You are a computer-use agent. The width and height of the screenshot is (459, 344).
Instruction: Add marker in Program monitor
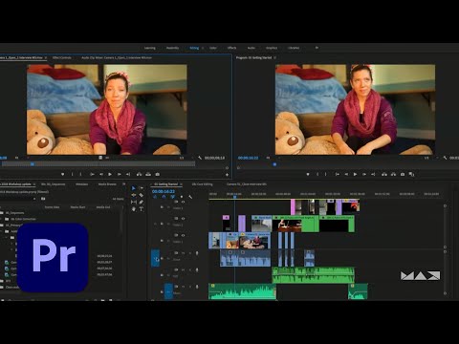308,174
